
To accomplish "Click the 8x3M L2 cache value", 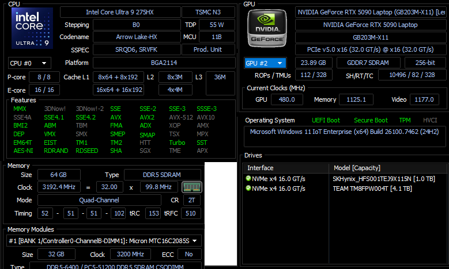I will point(175,77).
